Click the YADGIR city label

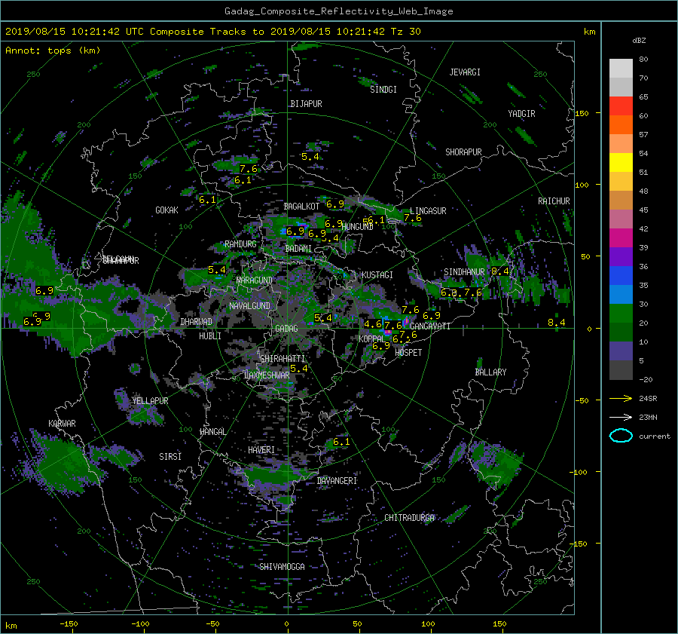click(x=521, y=114)
